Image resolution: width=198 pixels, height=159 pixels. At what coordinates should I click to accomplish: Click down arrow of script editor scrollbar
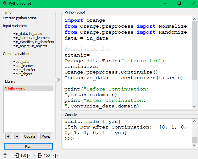coord(194,107)
